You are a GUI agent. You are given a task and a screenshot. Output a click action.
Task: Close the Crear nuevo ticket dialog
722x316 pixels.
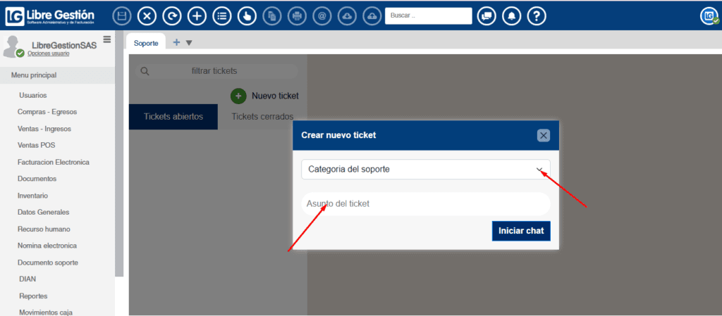543,136
